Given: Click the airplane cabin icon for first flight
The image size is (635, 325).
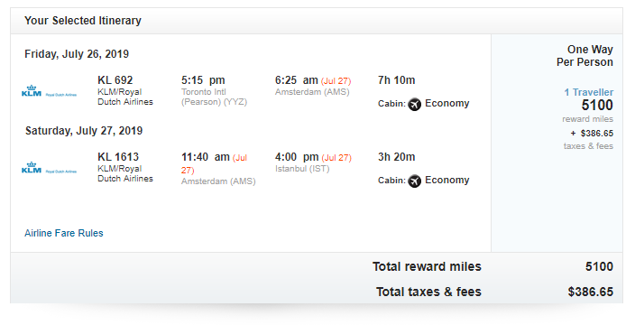Looking at the screenshot, I should pyautogui.click(x=414, y=104).
